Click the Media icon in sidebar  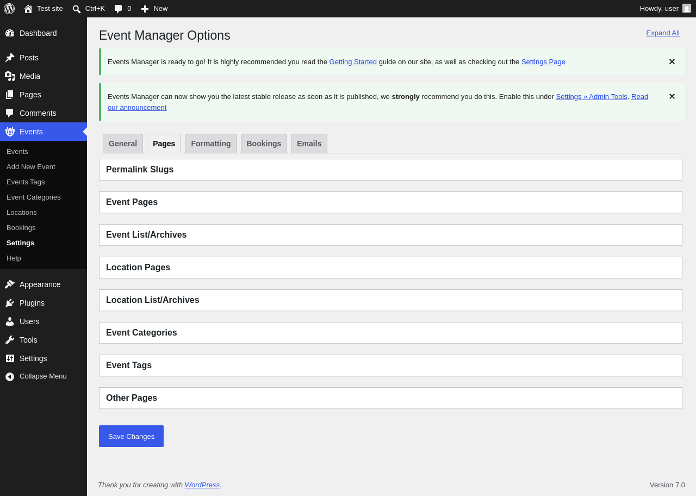pos(10,76)
